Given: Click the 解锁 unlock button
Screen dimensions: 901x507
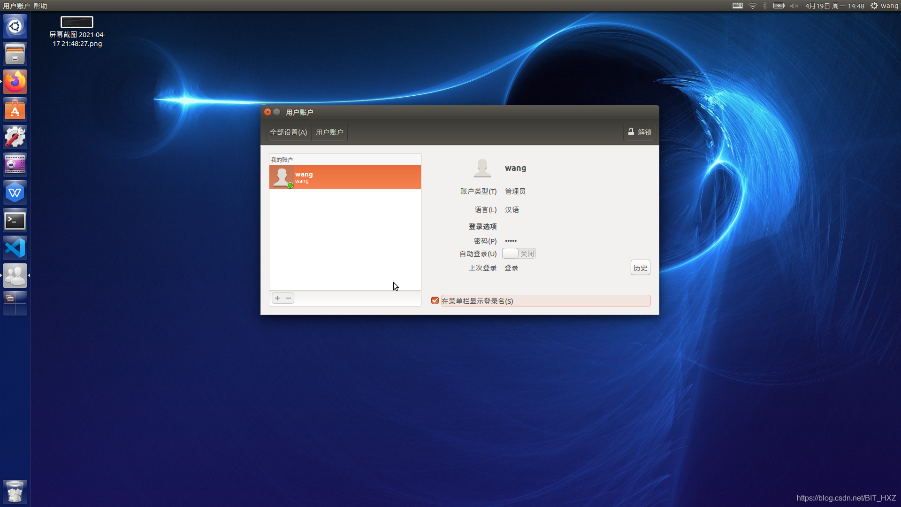Looking at the screenshot, I should tap(640, 132).
